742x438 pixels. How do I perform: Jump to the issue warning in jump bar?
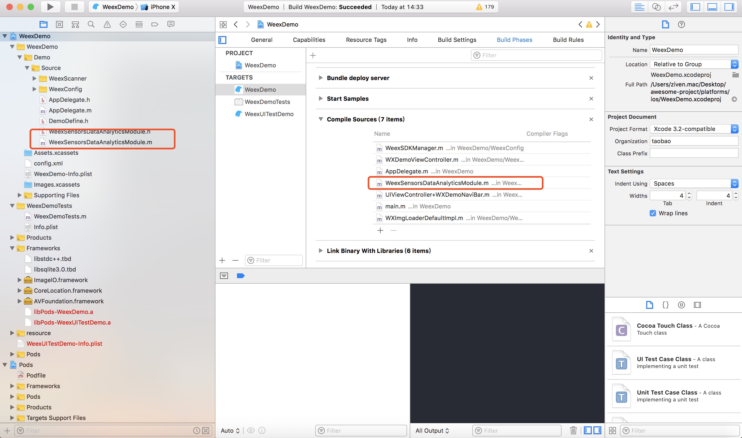tap(589, 24)
